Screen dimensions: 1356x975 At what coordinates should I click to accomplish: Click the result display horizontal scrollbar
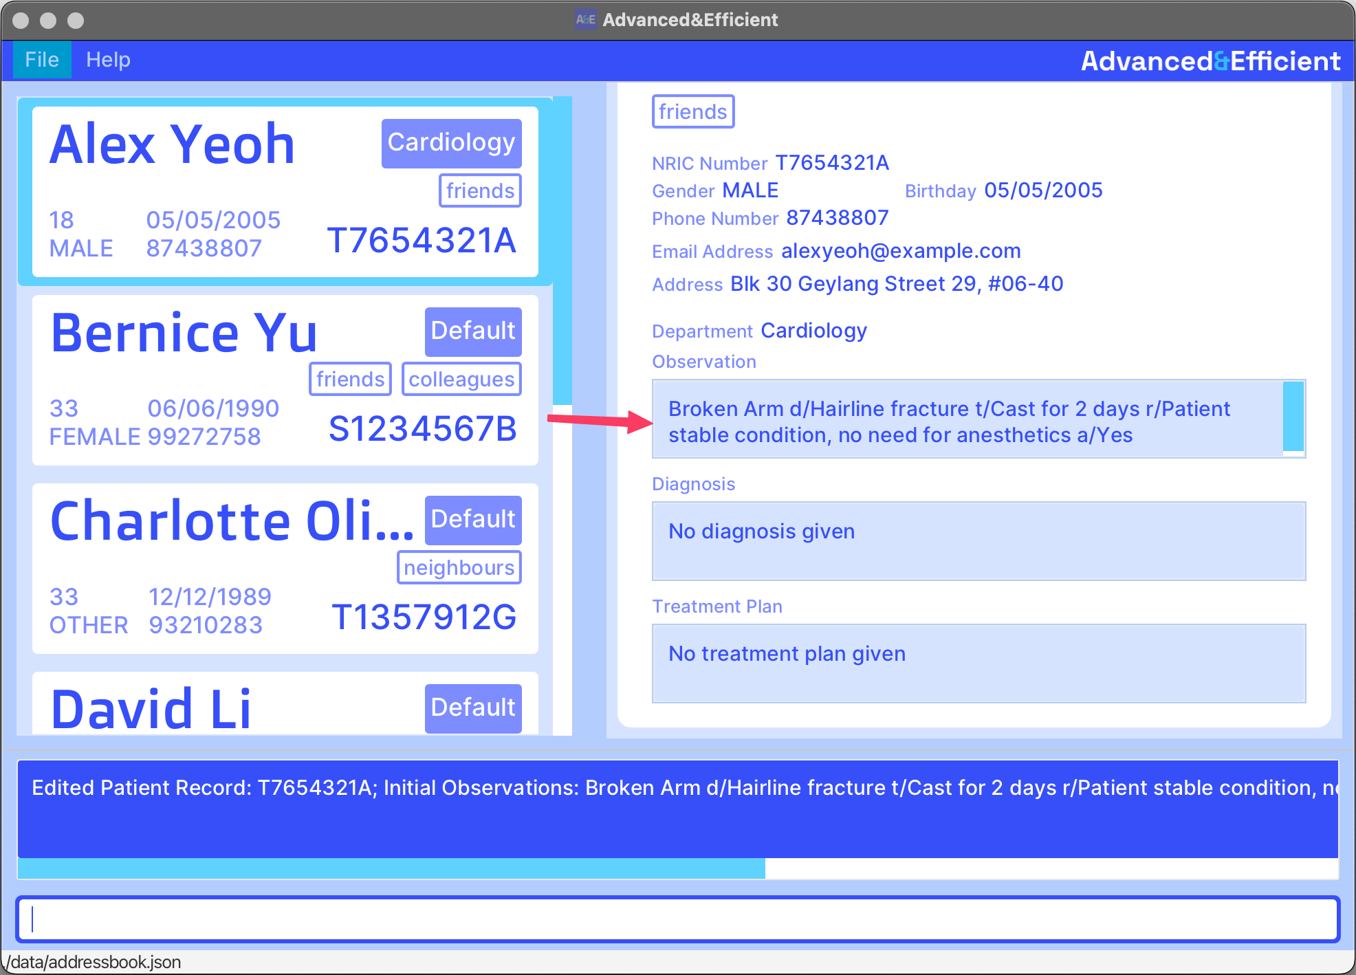(391, 869)
